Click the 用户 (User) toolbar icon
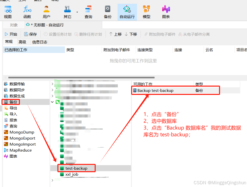The height and width of the screenshot is (187, 247). [46, 12]
